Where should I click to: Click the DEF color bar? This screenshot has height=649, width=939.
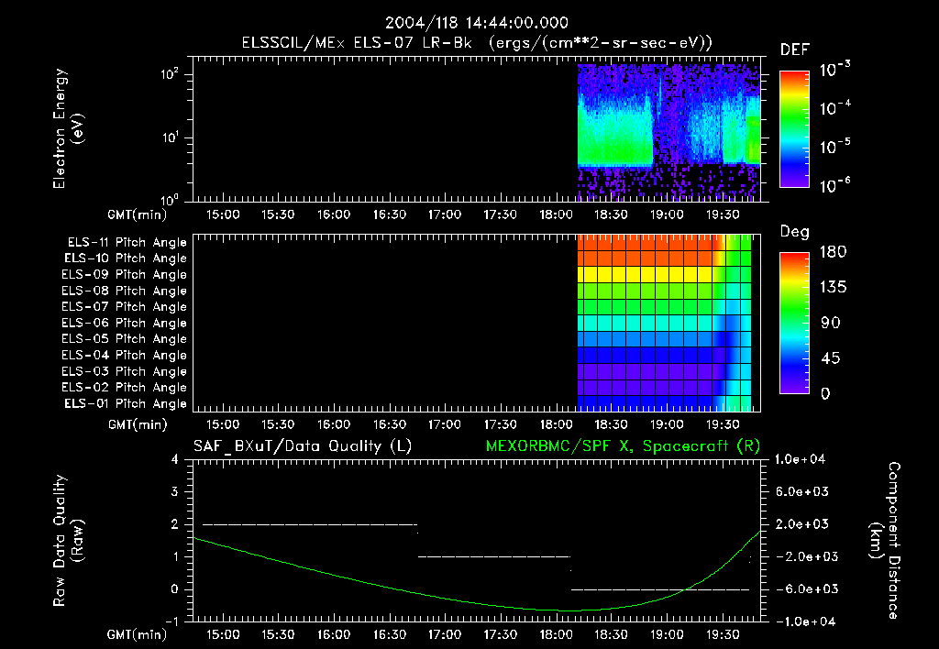tap(794, 129)
